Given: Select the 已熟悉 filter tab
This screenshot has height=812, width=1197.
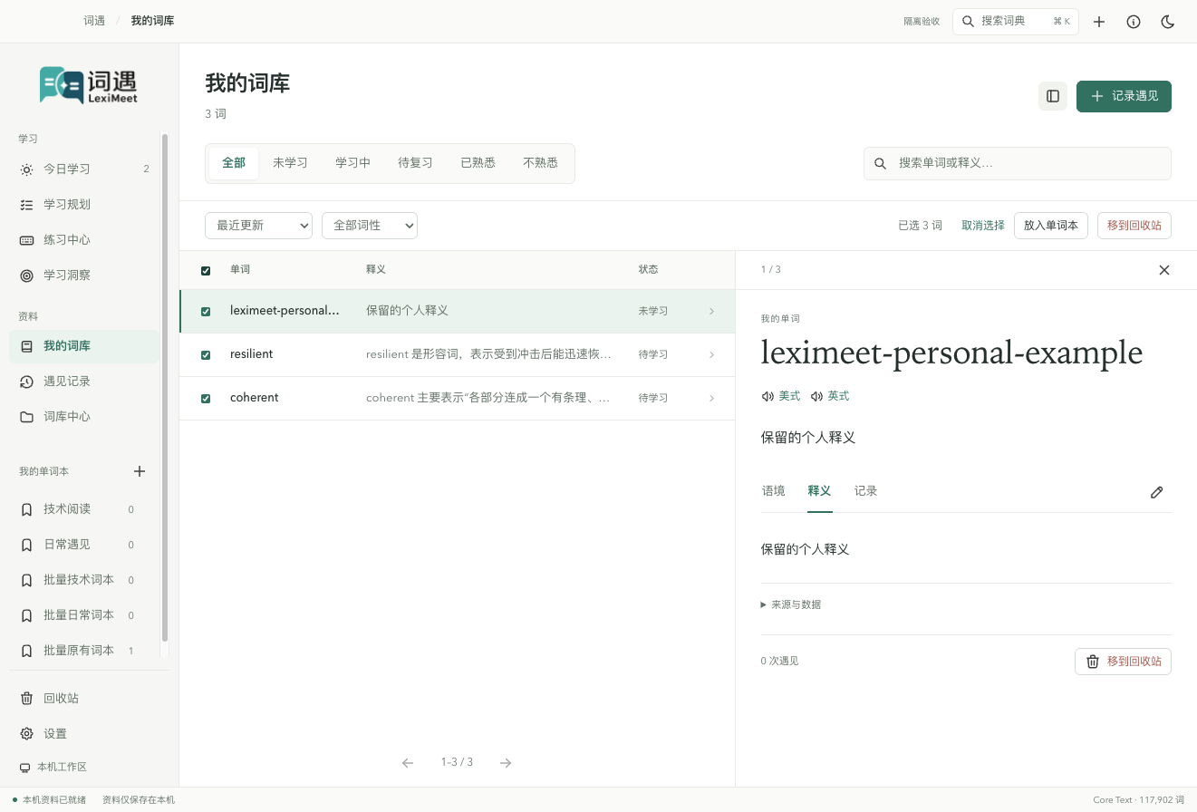Looking at the screenshot, I should [478, 163].
